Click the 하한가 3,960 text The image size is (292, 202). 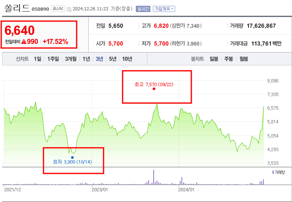[x=186, y=43]
